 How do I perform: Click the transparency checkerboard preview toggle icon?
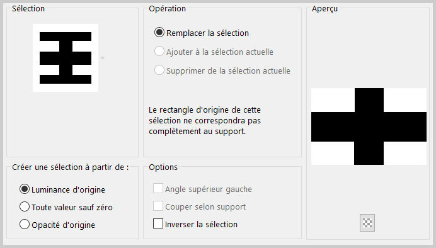(x=367, y=223)
